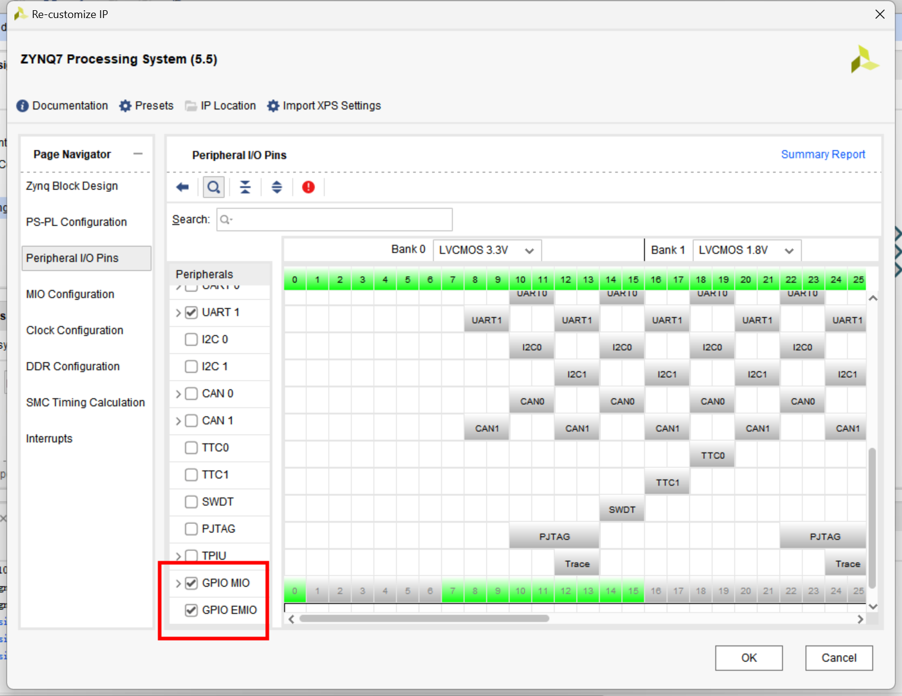Enable the TTC1 checkbox
The width and height of the screenshot is (902, 696).
point(191,475)
